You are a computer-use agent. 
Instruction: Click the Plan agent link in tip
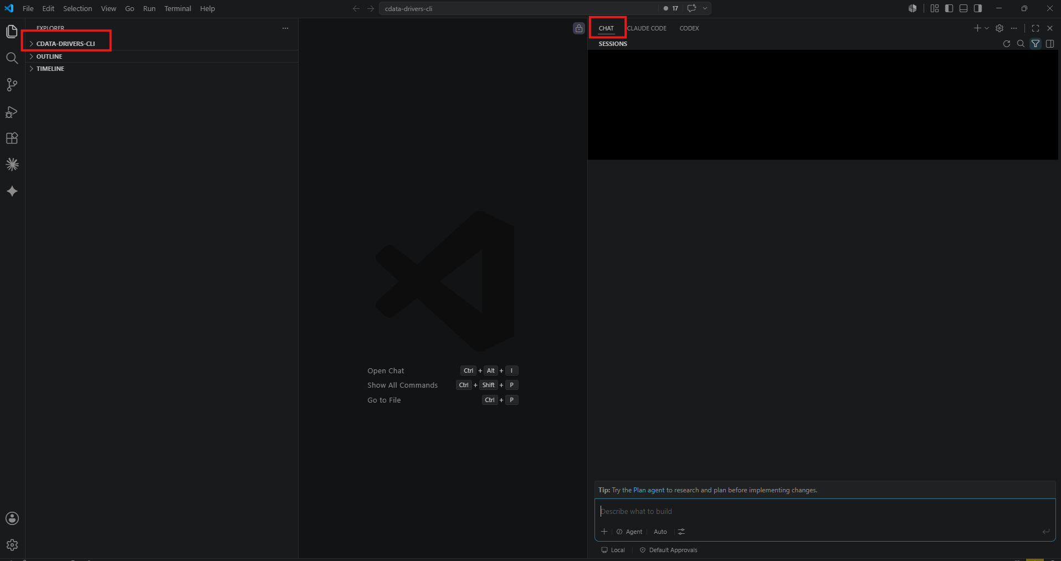pos(649,490)
